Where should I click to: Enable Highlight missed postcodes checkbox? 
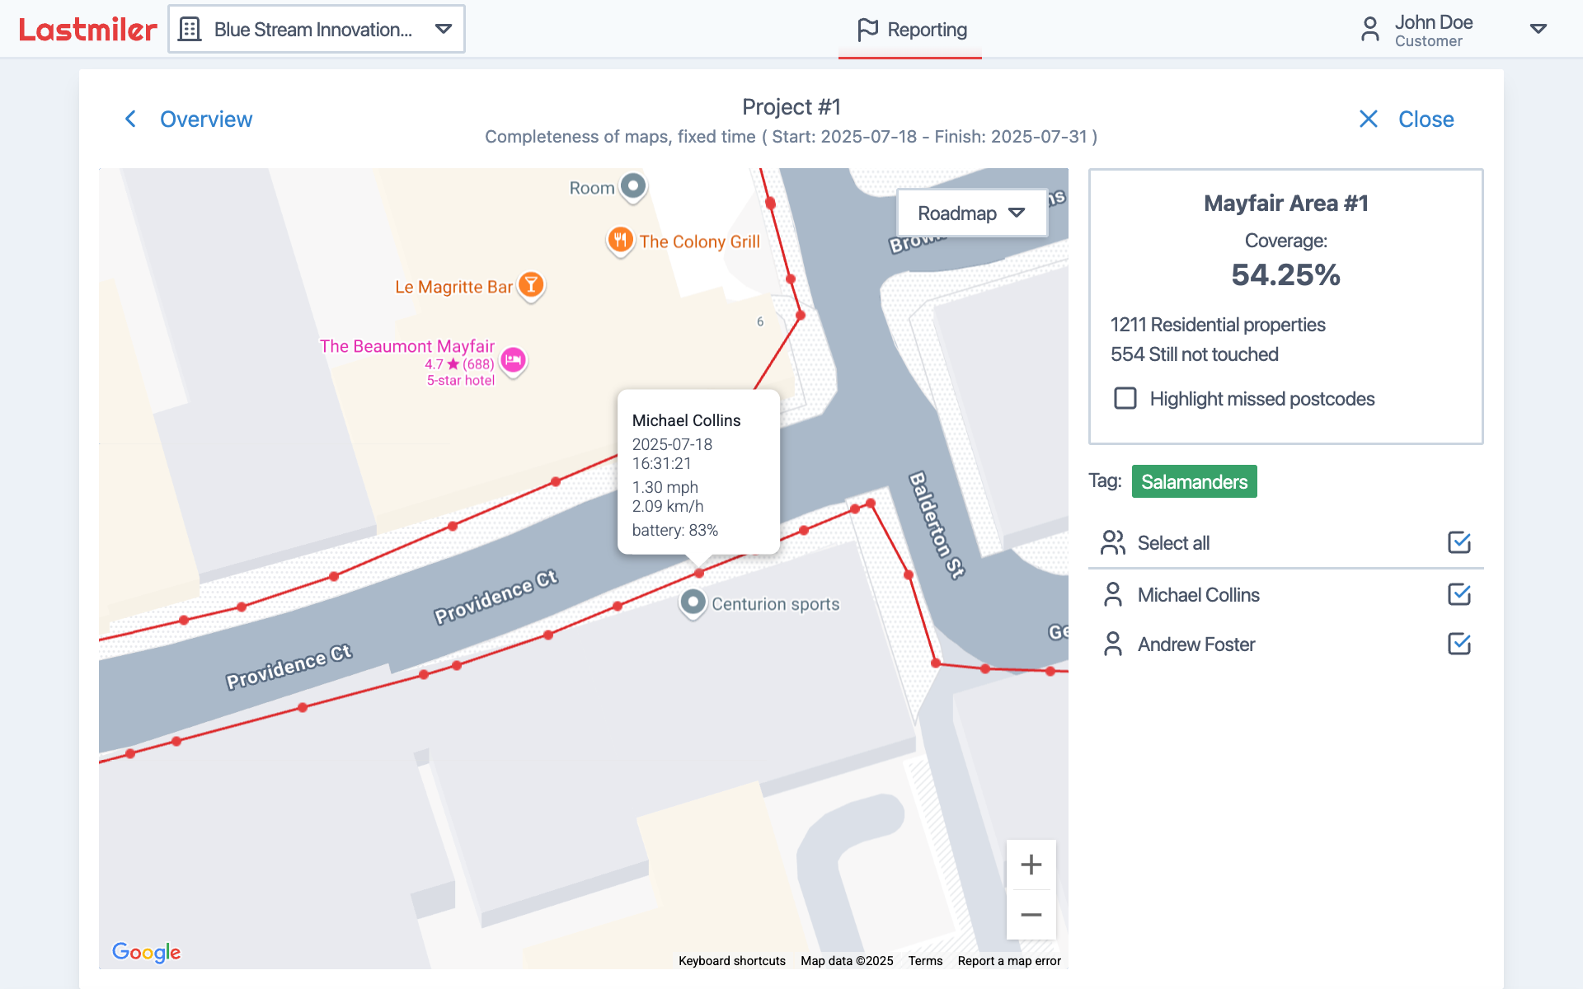[1125, 399]
